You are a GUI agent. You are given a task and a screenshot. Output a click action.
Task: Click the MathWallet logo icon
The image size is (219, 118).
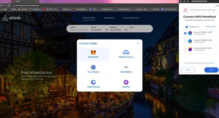point(126,67)
